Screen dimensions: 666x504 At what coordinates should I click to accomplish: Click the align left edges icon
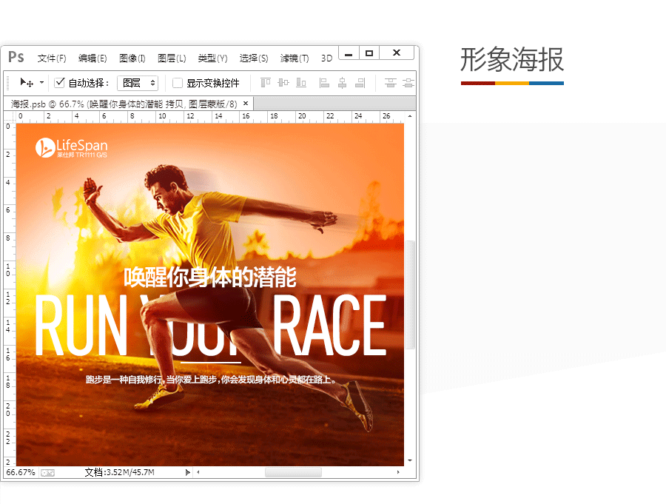[325, 82]
